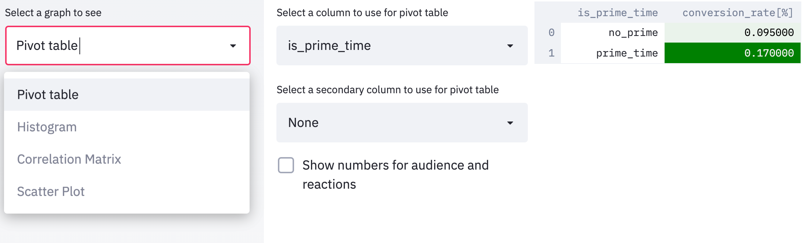Open the secondary column None dropdown
Screen dimensions: 805x243
402,123
